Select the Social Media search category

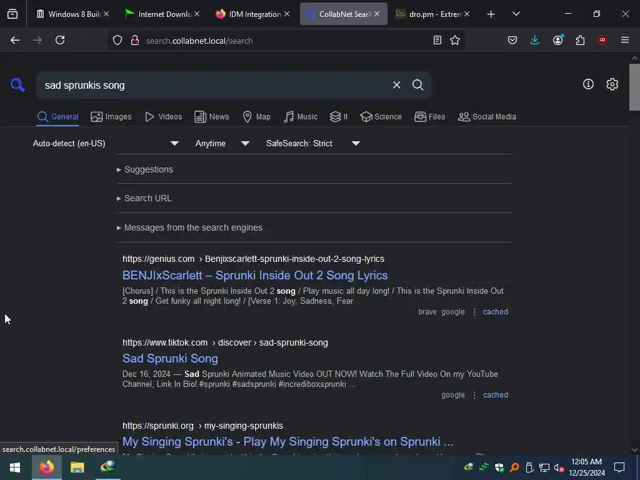point(487,117)
